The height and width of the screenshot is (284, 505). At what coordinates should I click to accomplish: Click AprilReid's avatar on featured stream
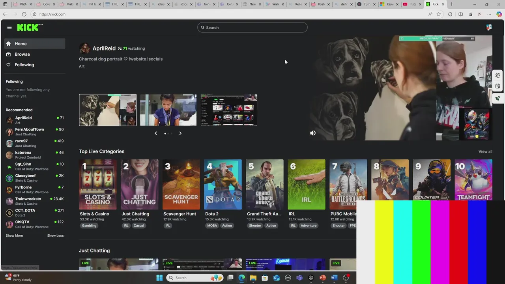84,49
